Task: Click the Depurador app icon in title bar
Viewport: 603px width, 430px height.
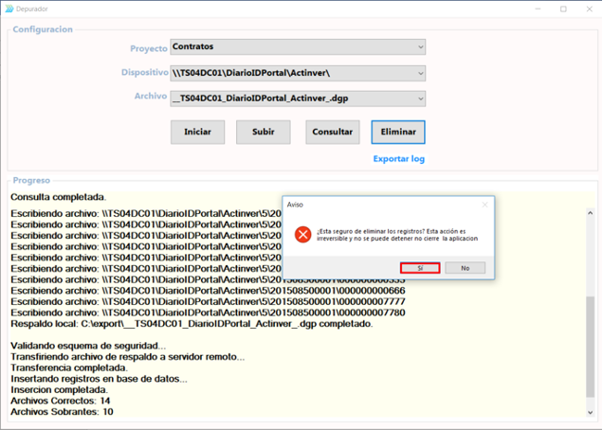Action: [x=9, y=9]
